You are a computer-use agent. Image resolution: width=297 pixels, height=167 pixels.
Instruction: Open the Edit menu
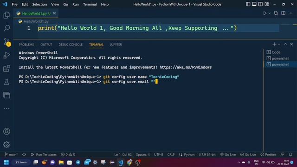[x=25, y=4]
